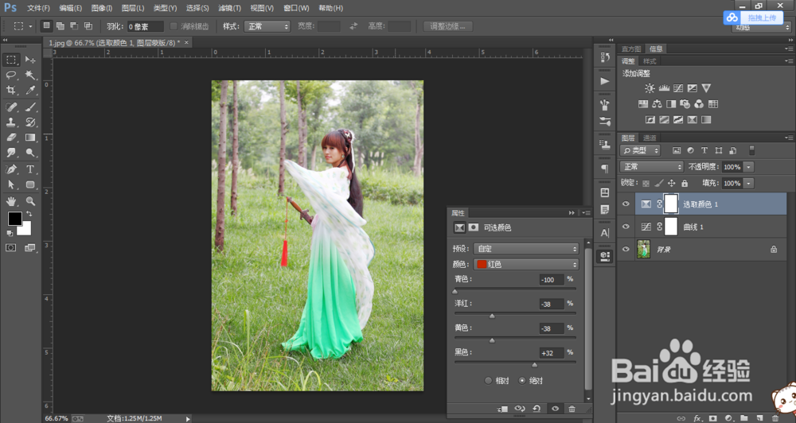
Task: Select the 相对 radio option
Action: tap(488, 380)
